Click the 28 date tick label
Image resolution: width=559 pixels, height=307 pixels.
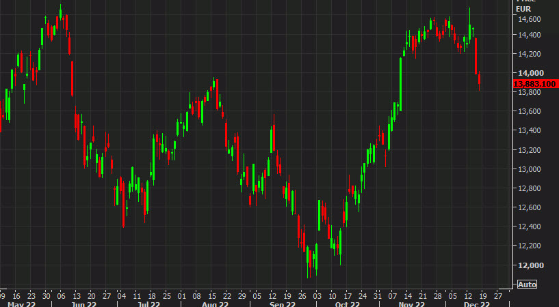point(438,296)
